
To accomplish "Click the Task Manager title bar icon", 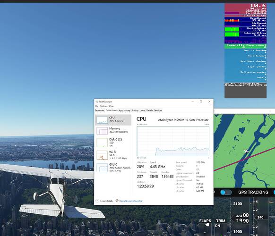I will click(x=97, y=101).
